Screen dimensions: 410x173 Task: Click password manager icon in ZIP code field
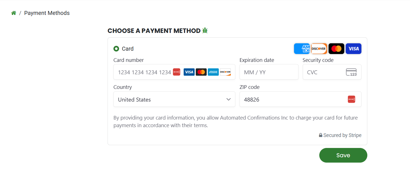(351, 99)
